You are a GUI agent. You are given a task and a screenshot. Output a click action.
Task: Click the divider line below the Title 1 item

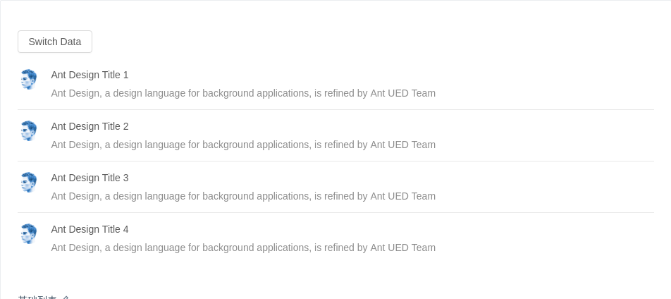click(x=335, y=109)
